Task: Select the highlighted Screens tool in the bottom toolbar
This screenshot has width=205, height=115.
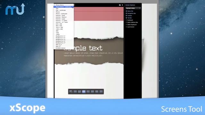Action: click(84, 92)
